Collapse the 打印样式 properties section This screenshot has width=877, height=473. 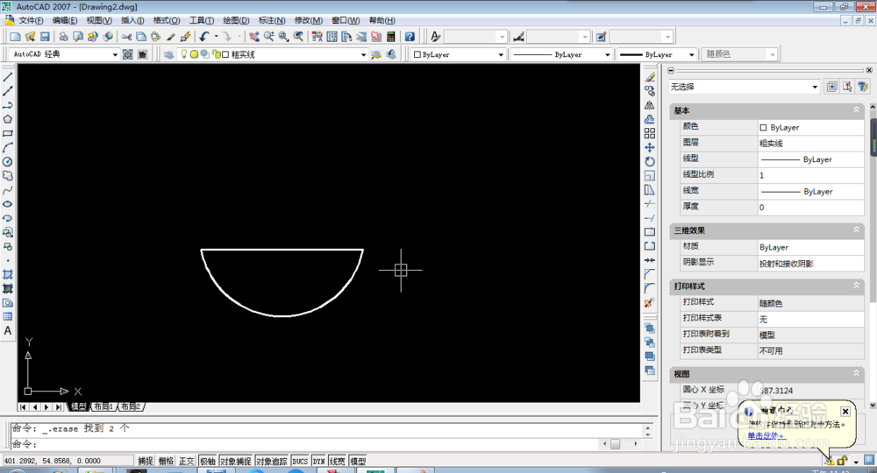[856, 286]
